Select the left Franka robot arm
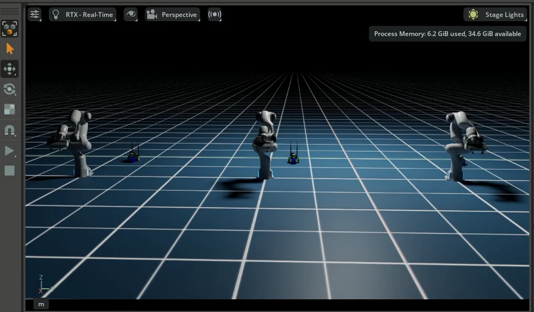This screenshot has width=534, height=312. (75, 142)
